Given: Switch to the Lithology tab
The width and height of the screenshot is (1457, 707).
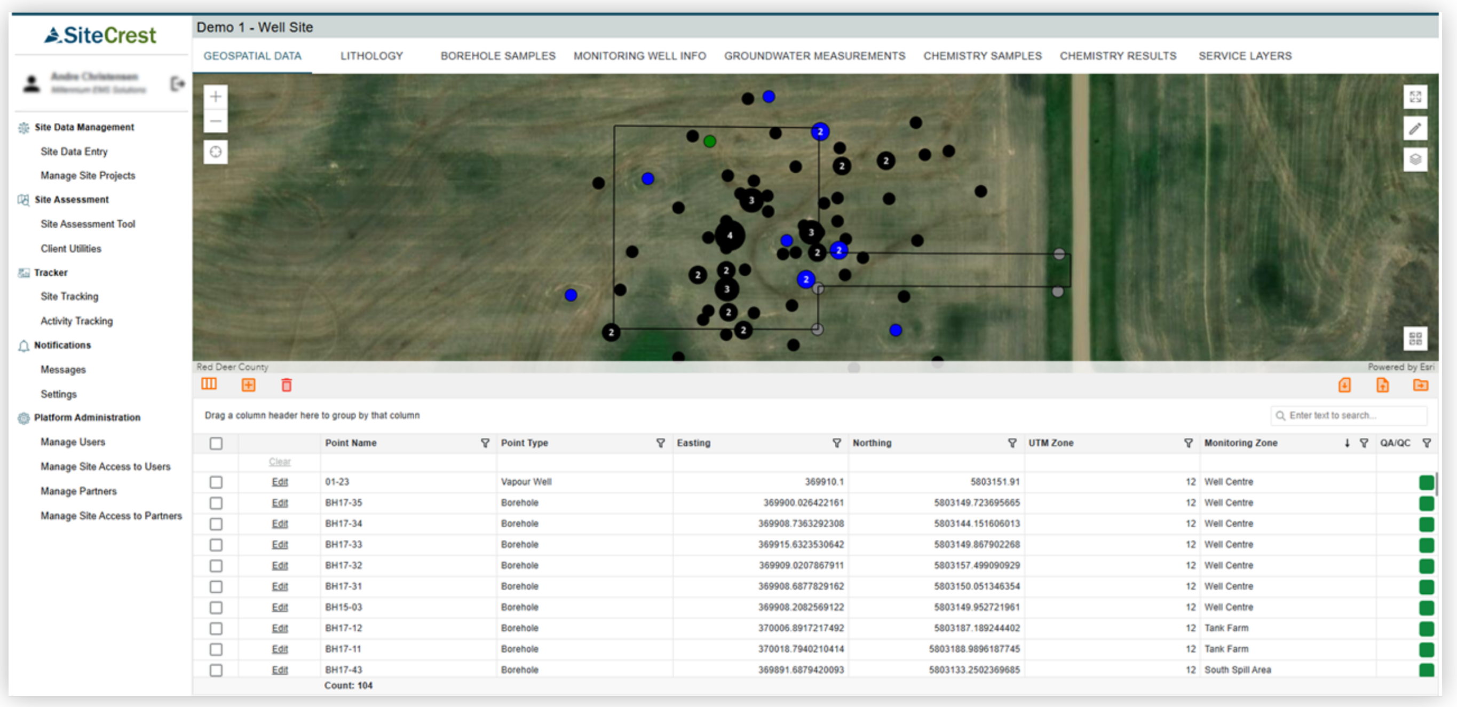Looking at the screenshot, I should click(371, 56).
